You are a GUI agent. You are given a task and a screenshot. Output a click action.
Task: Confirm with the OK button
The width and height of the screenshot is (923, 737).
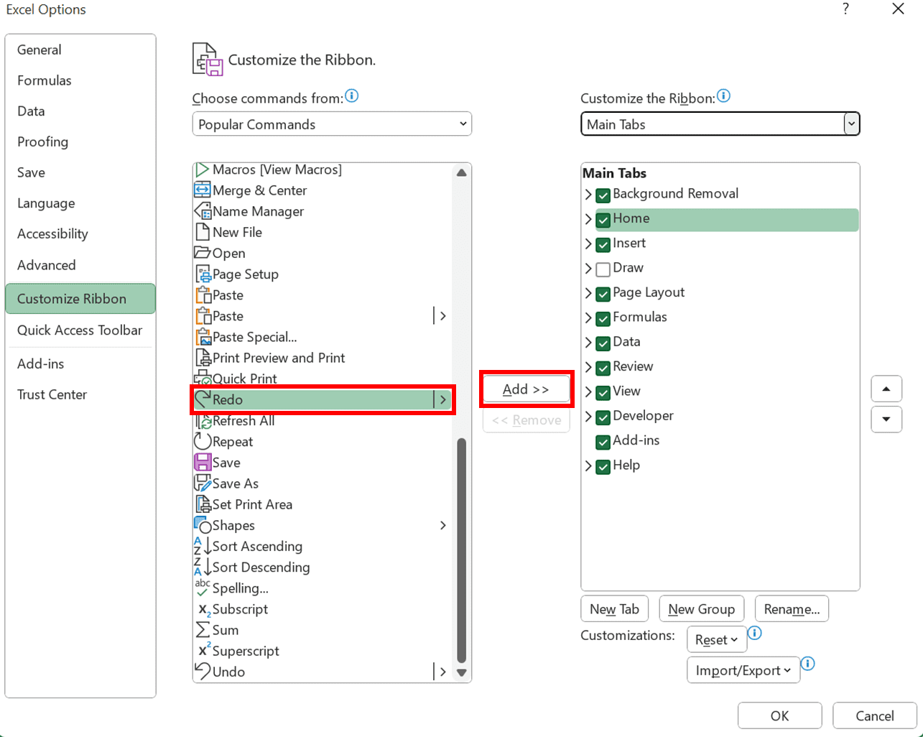[780, 715]
